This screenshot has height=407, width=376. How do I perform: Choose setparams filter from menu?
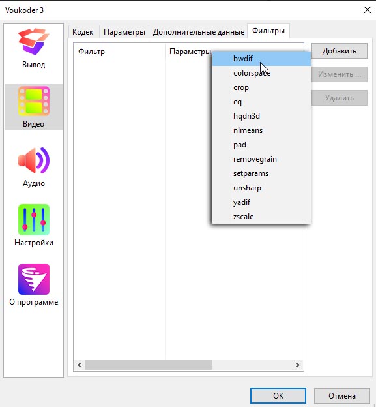click(x=261, y=173)
